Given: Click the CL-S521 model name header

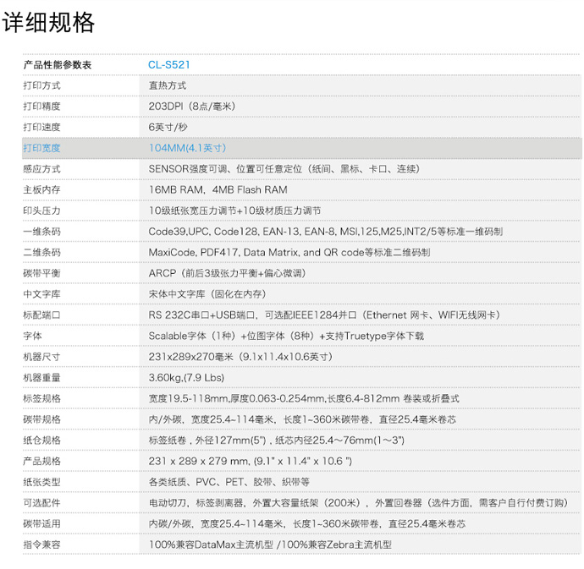Looking at the screenshot, I should tap(168, 64).
